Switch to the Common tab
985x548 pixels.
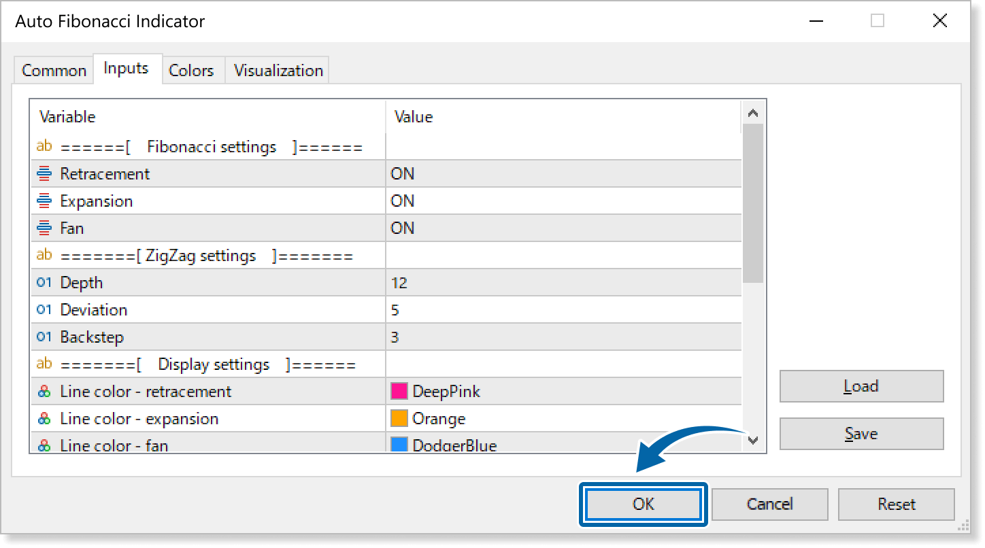point(54,71)
